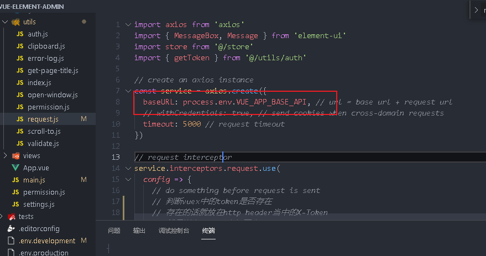Click the value 5000 on line 10
Image resolution: width=486 pixels, height=256 pixels.
tap(192, 124)
